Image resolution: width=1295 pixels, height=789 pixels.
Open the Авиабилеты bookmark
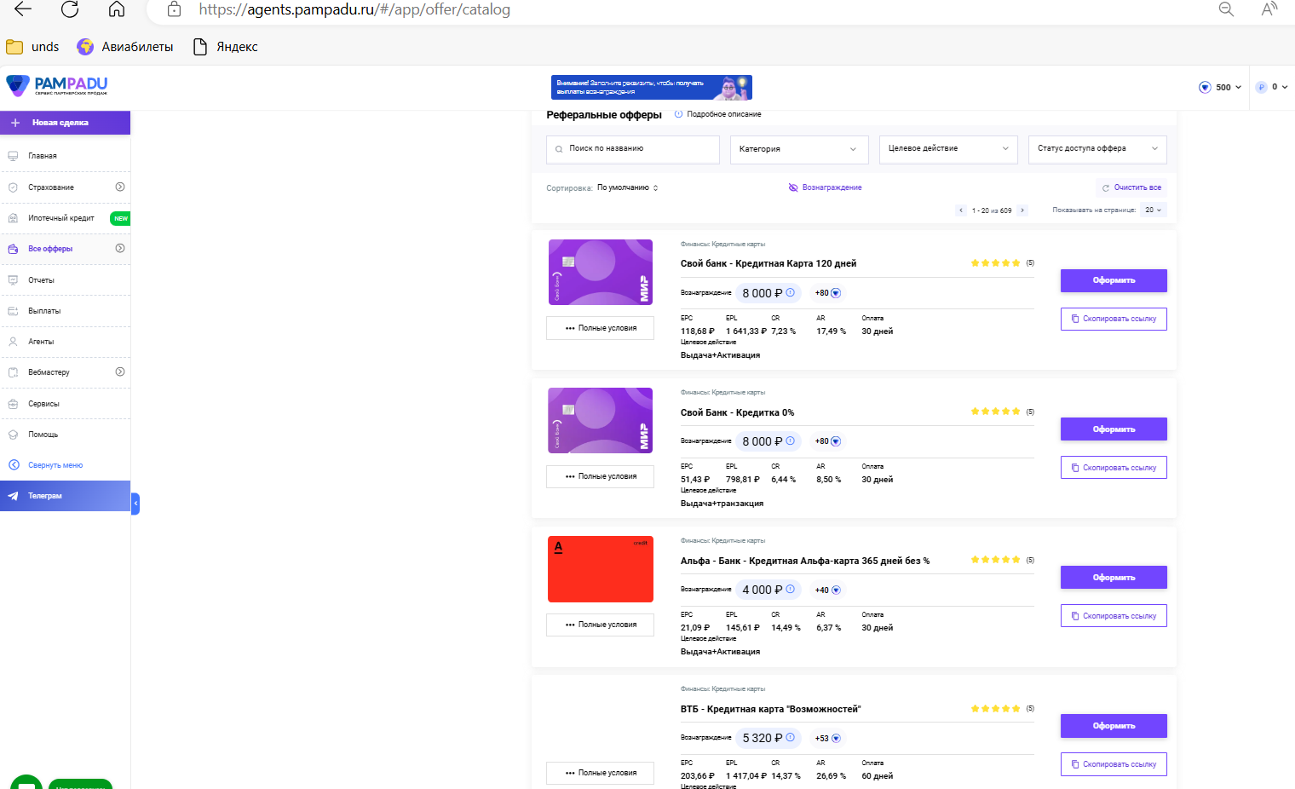tap(125, 47)
